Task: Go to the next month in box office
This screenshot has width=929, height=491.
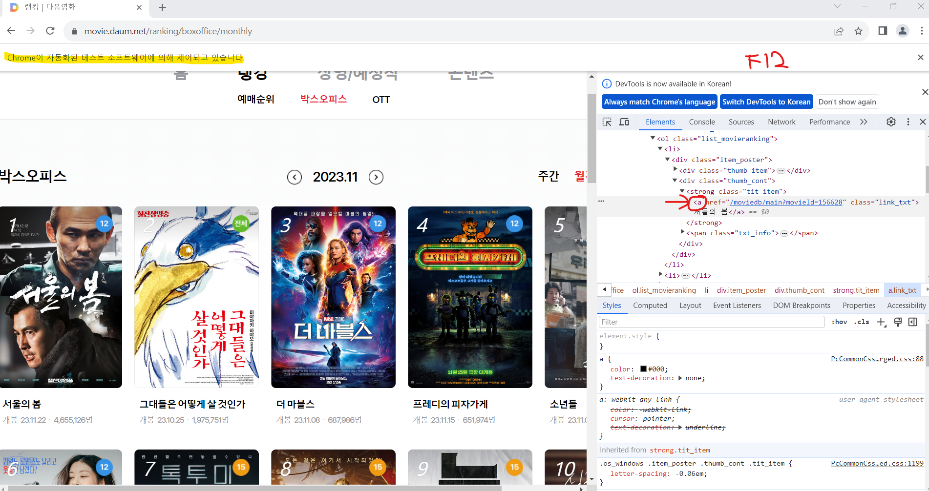Action: point(376,177)
